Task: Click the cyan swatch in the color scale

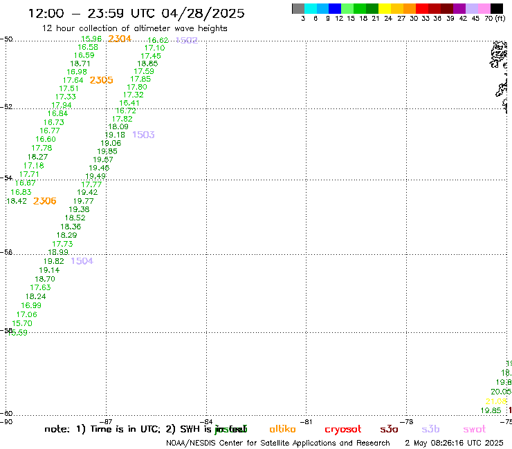Action: 311,8
